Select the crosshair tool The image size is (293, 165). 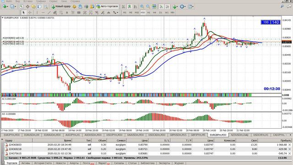pos(29,12)
